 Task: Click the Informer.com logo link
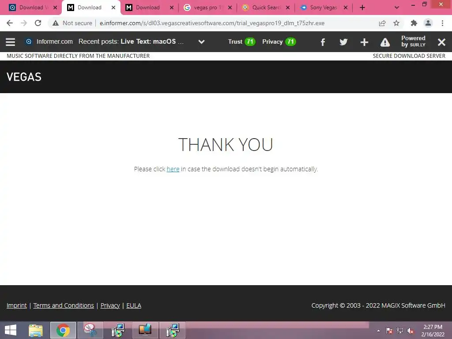49,41
